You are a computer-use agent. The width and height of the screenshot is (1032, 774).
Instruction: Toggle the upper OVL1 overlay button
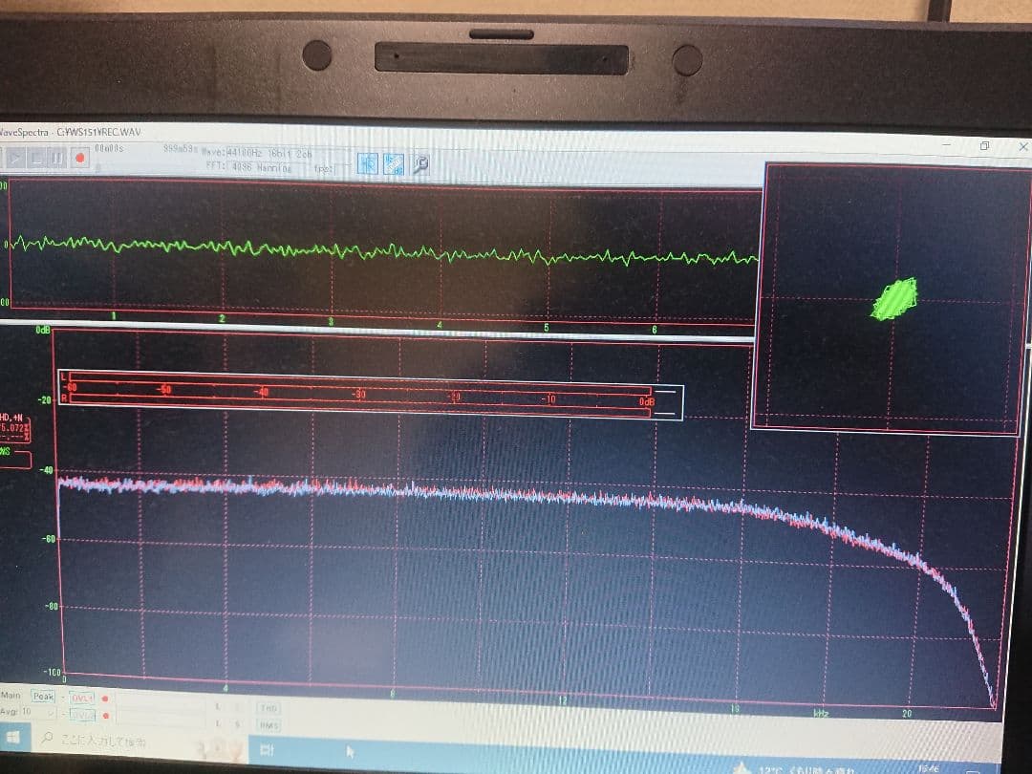coord(81,697)
